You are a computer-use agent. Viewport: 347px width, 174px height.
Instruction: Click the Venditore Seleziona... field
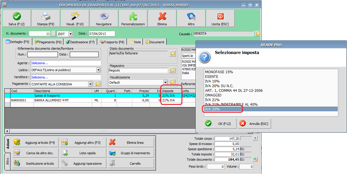point(66,77)
